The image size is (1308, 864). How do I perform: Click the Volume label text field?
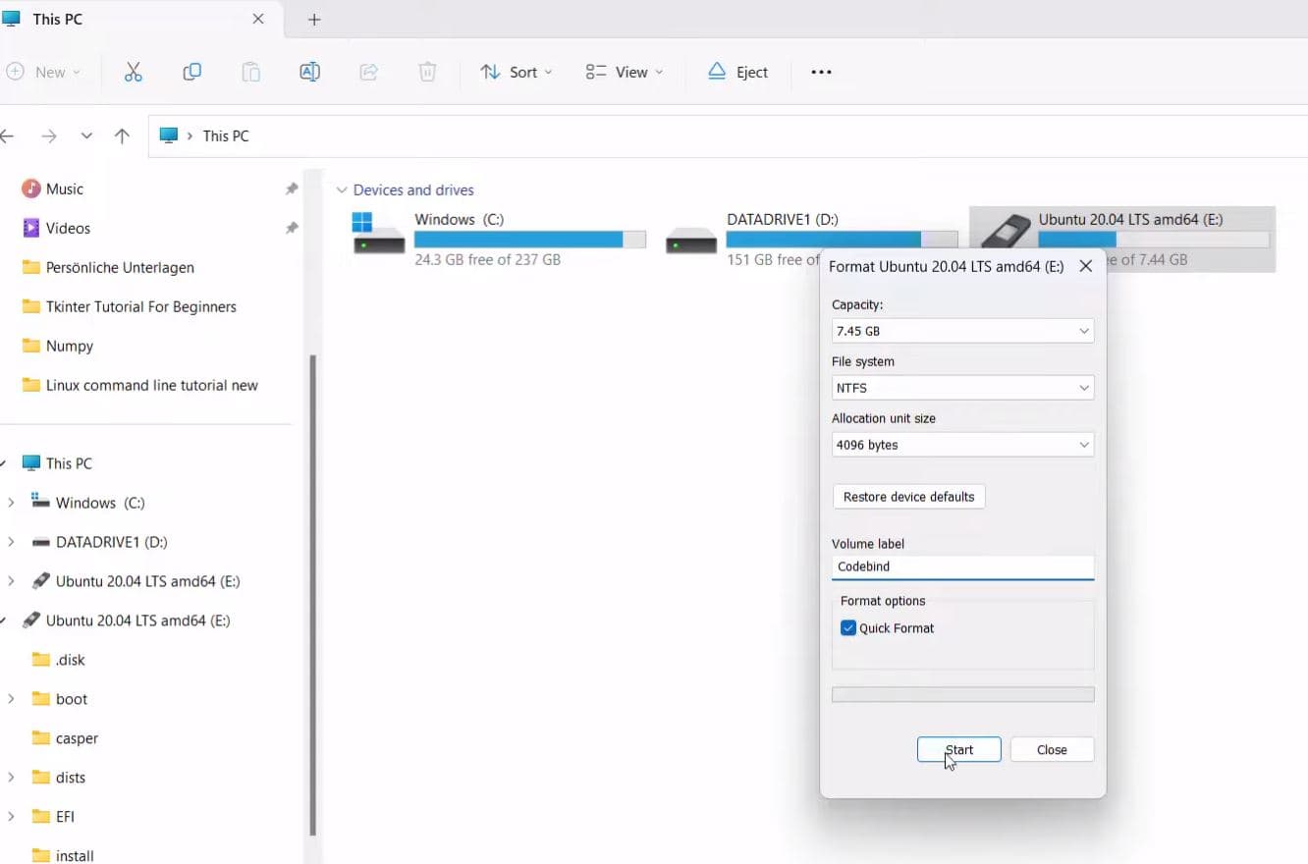click(x=961, y=567)
